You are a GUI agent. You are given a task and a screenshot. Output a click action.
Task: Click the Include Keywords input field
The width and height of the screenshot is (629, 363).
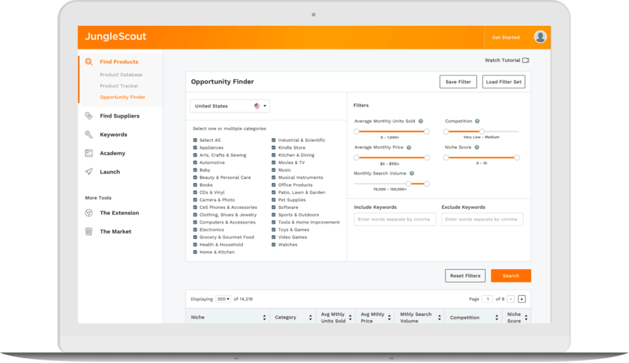[395, 219]
